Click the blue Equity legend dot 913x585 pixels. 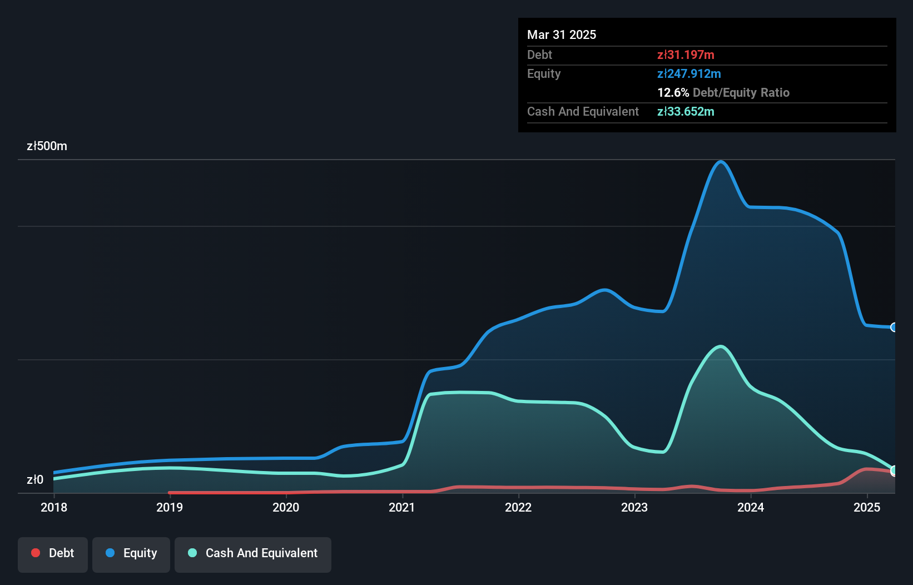111,553
